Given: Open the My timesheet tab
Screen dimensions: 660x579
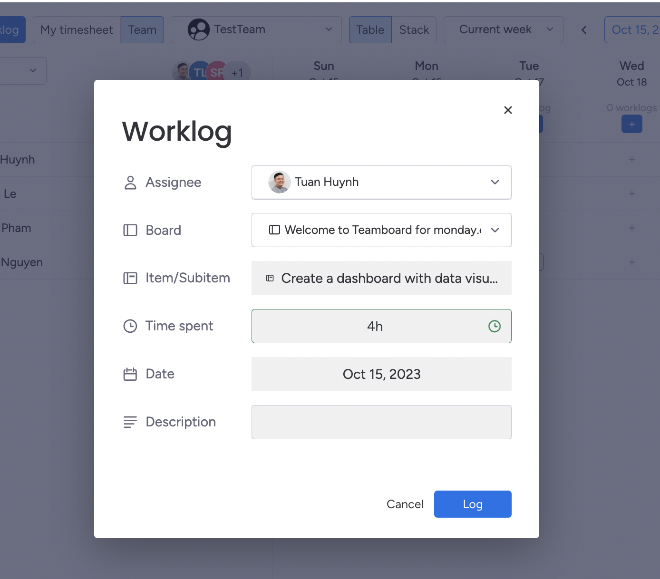Looking at the screenshot, I should (x=77, y=30).
